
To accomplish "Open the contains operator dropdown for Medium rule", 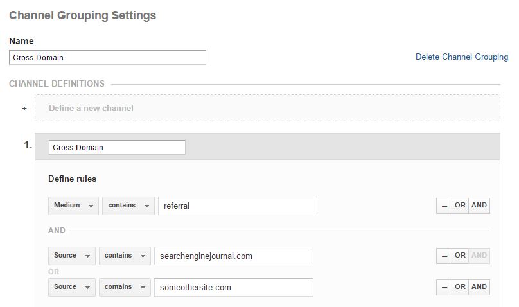I will (128, 206).
